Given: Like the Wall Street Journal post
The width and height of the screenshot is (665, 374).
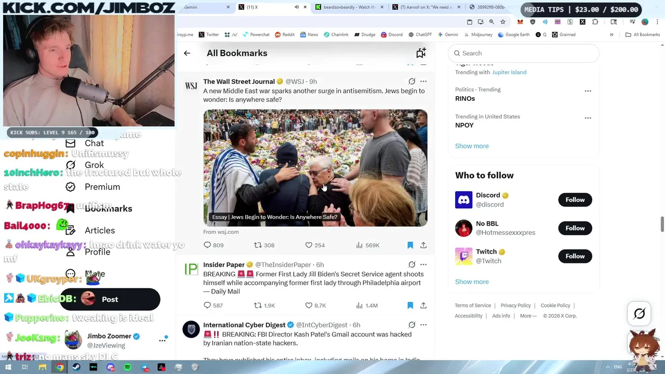Looking at the screenshot, I should 315,245.
